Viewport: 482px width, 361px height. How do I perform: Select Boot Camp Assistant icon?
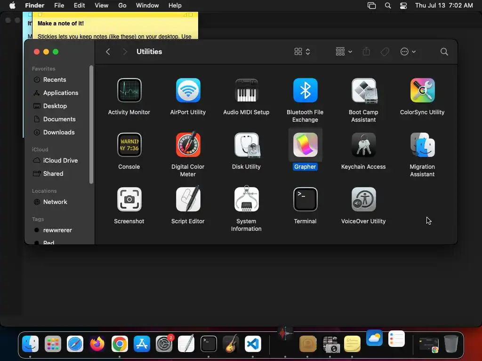364,90
